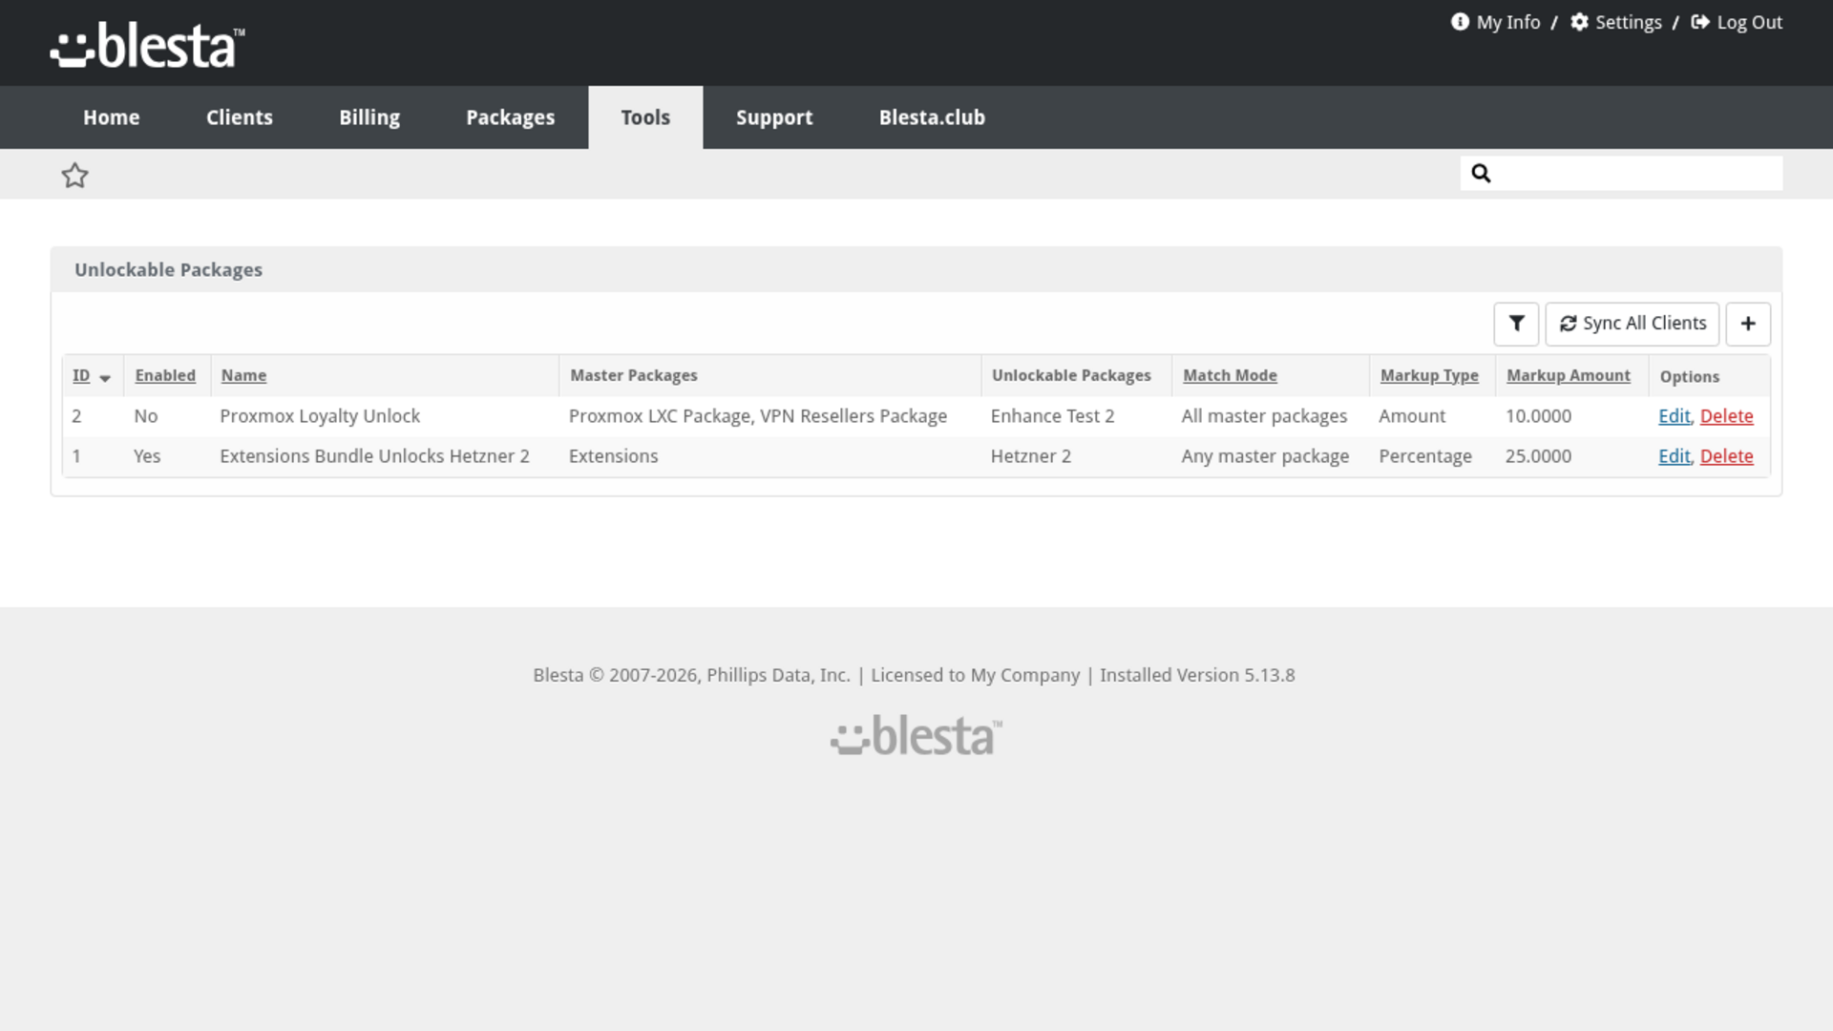Click the Master Packages column header
1833x1031 pixels.
click(x=634, y=376)
